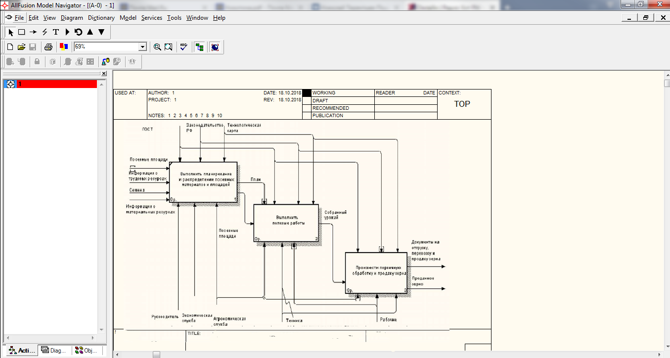The height and width of the screenshot is (358, 670).
Task: Select the Pointer tool
Action: click(11, 32)
